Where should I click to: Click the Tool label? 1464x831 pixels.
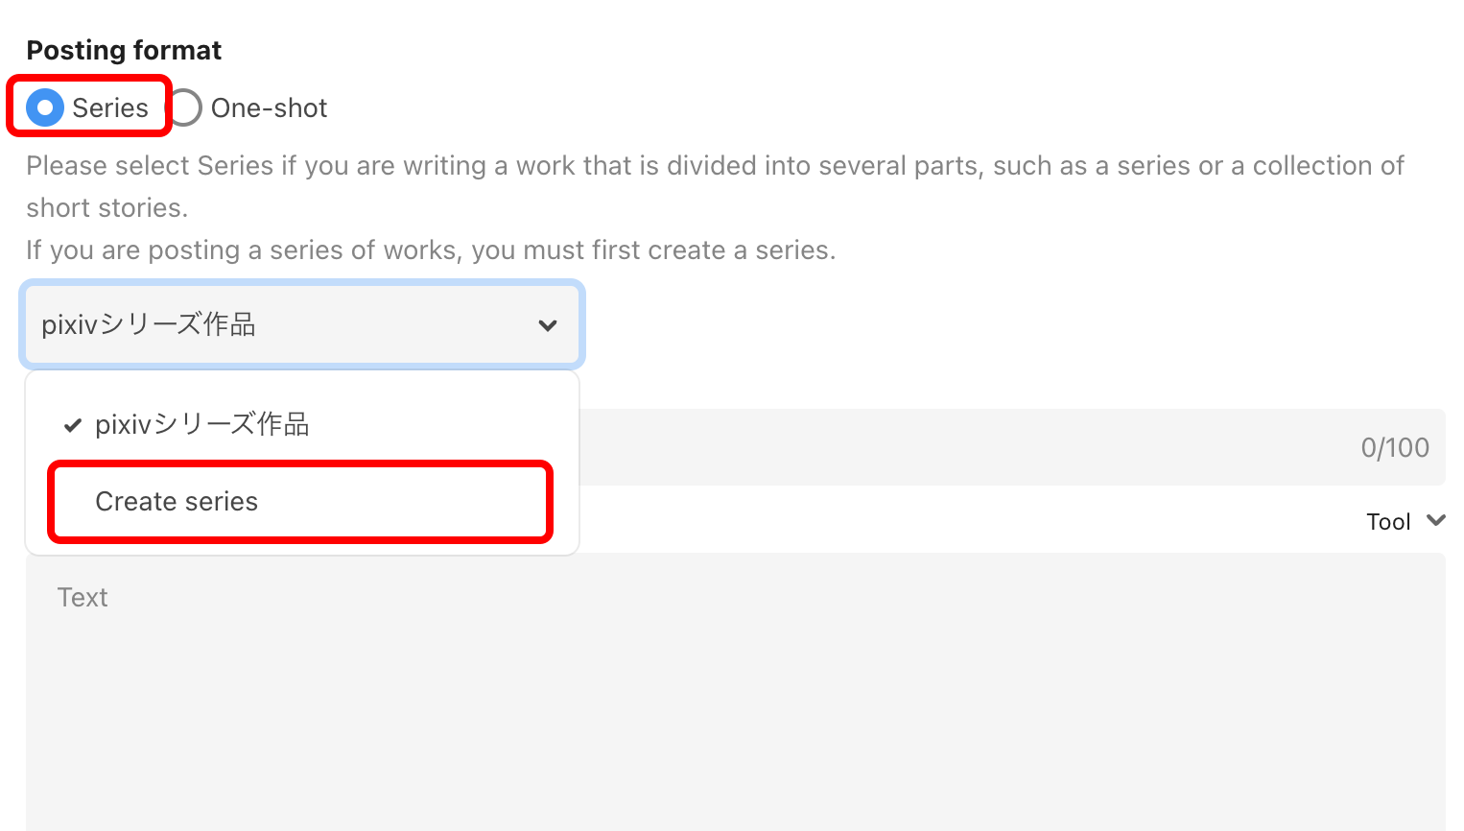point(1388,520)
